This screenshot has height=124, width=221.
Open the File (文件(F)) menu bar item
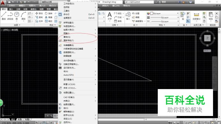(12, 6)
